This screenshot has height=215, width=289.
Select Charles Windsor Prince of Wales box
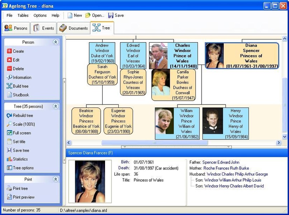click(174, 56)
